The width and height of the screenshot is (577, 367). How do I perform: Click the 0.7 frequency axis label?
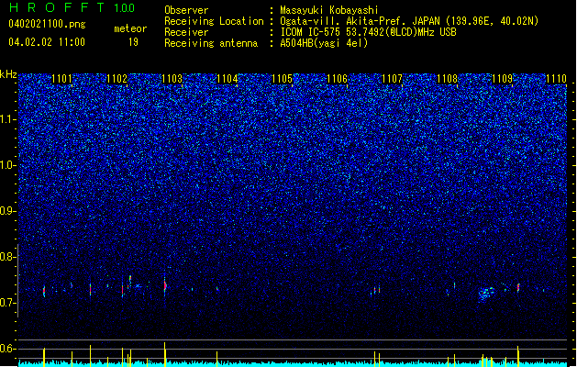click(x=8, y=303)
